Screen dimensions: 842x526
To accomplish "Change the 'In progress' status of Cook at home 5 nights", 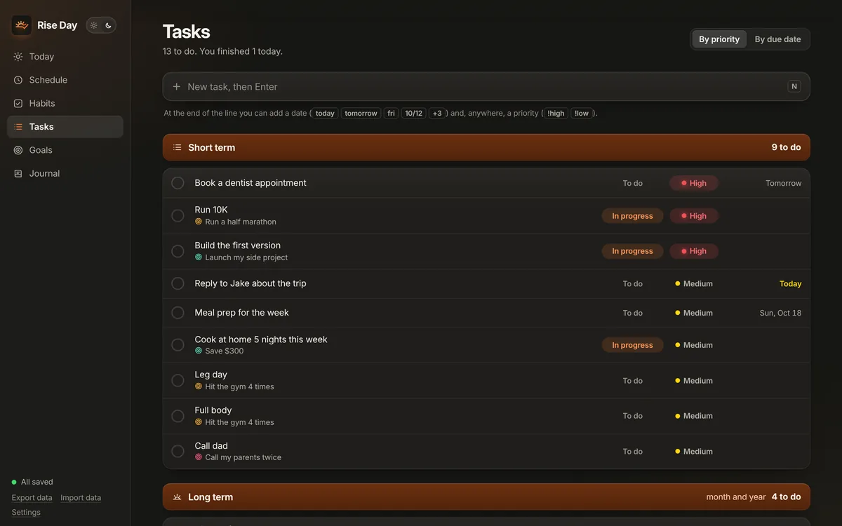I will tap(632, 345).
